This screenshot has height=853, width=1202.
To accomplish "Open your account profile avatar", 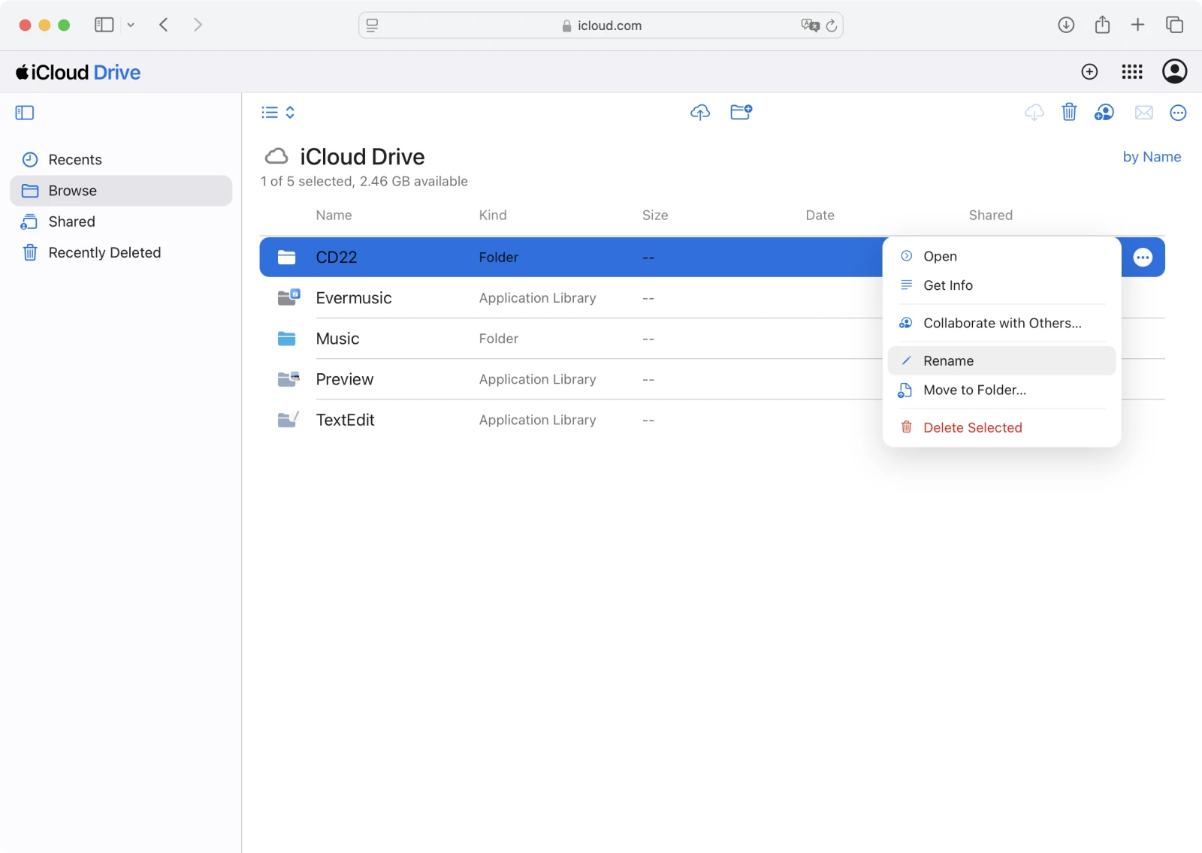I will pyautogui.click(x=1174, y=71).
